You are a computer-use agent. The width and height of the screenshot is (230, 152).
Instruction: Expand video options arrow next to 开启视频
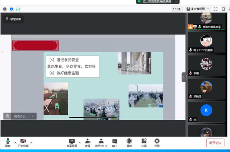click(x=31, y=143)
